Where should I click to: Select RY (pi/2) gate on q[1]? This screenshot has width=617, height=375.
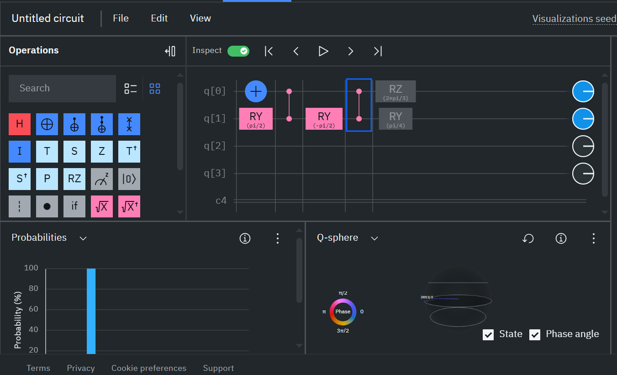tap(256, 119)
